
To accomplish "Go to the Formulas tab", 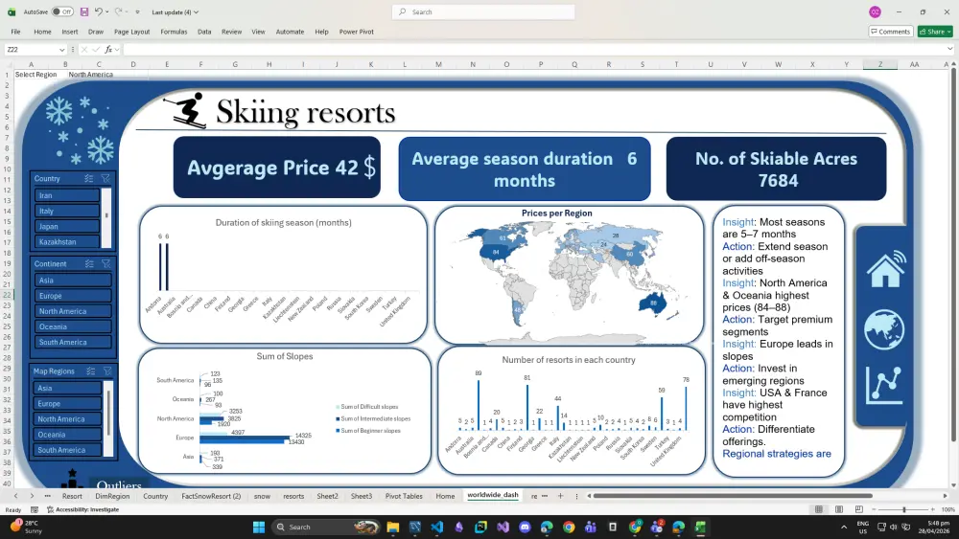I will pos(174,32).
